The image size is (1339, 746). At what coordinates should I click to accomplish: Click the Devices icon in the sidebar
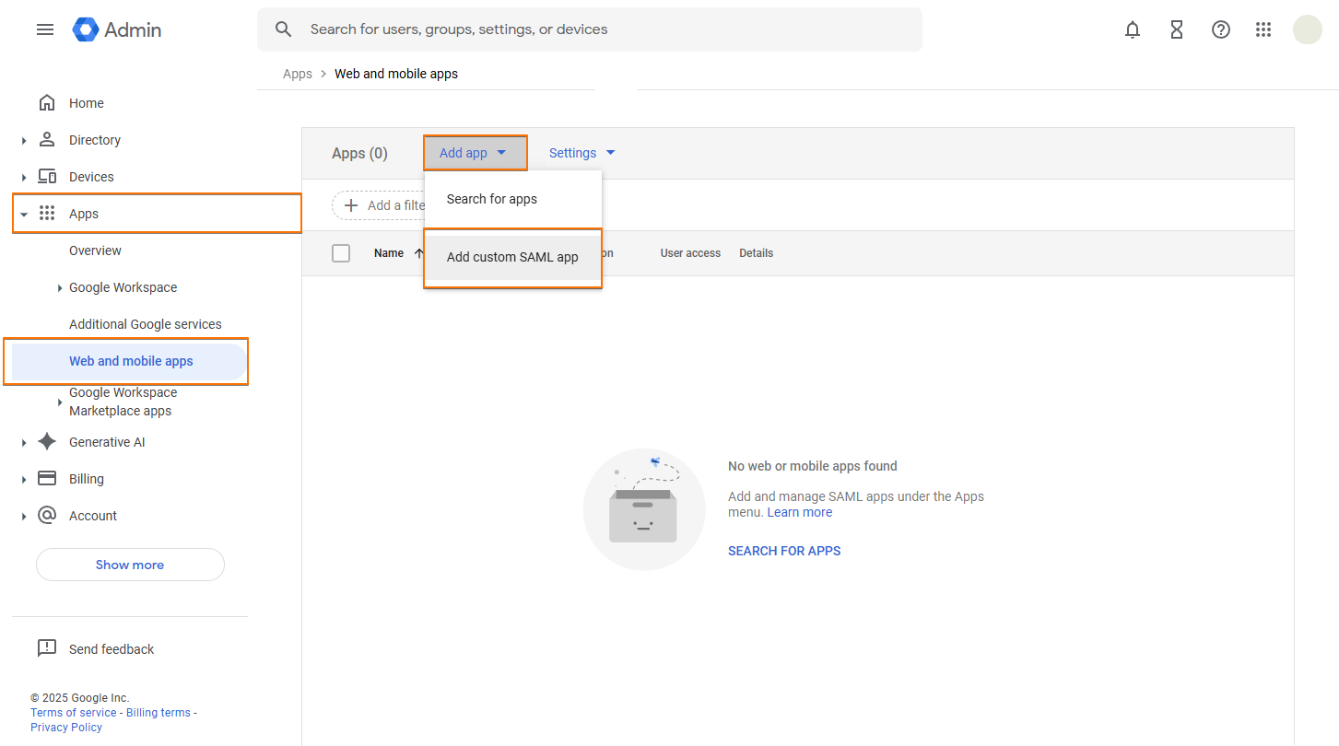[46, 176]
